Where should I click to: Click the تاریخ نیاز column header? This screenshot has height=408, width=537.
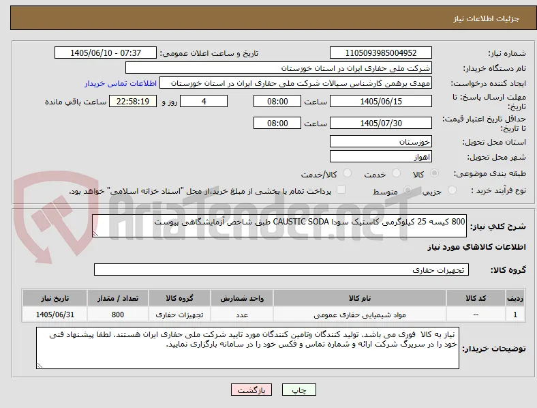pos(55,298)
